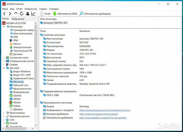
Task: Open the Датчики gauge icon item
Action: point(16,54)
